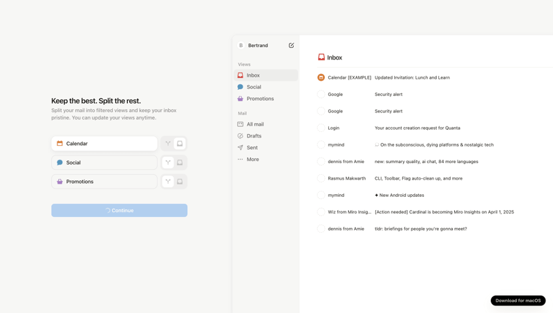553x313 pixels.
Task: Select the second Google Security alert checkbox
Action: [321, 111]
